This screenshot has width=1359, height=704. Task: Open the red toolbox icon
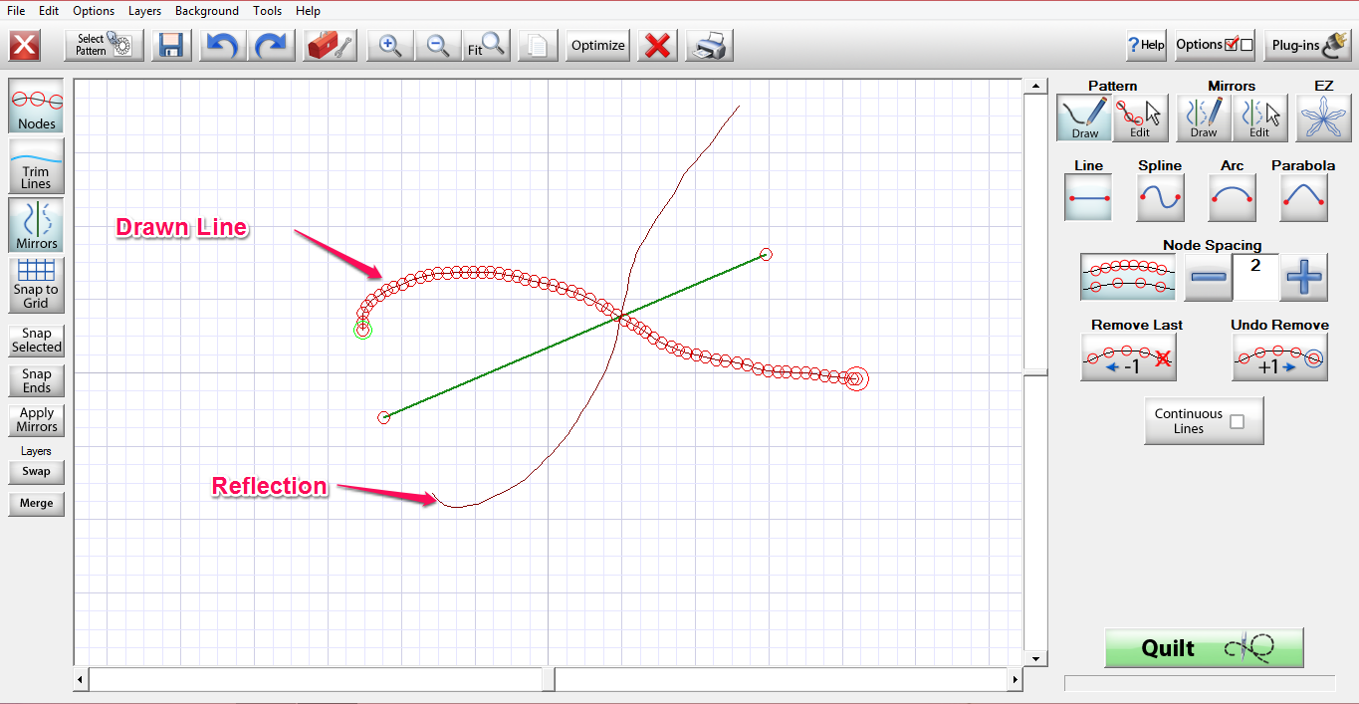coord(331,46)
